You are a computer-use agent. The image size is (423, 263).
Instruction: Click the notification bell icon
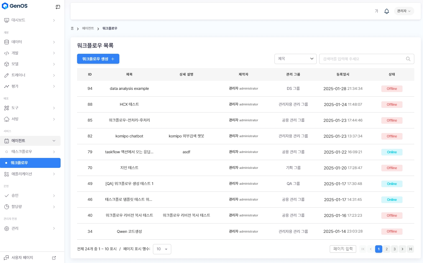[x=387, y=11]
